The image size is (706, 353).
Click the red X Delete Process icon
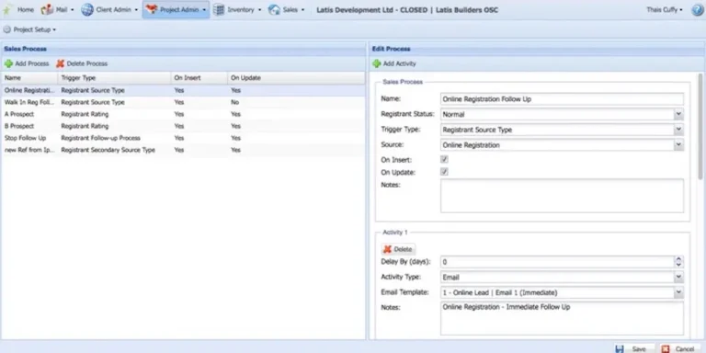(x=61, y=64)
